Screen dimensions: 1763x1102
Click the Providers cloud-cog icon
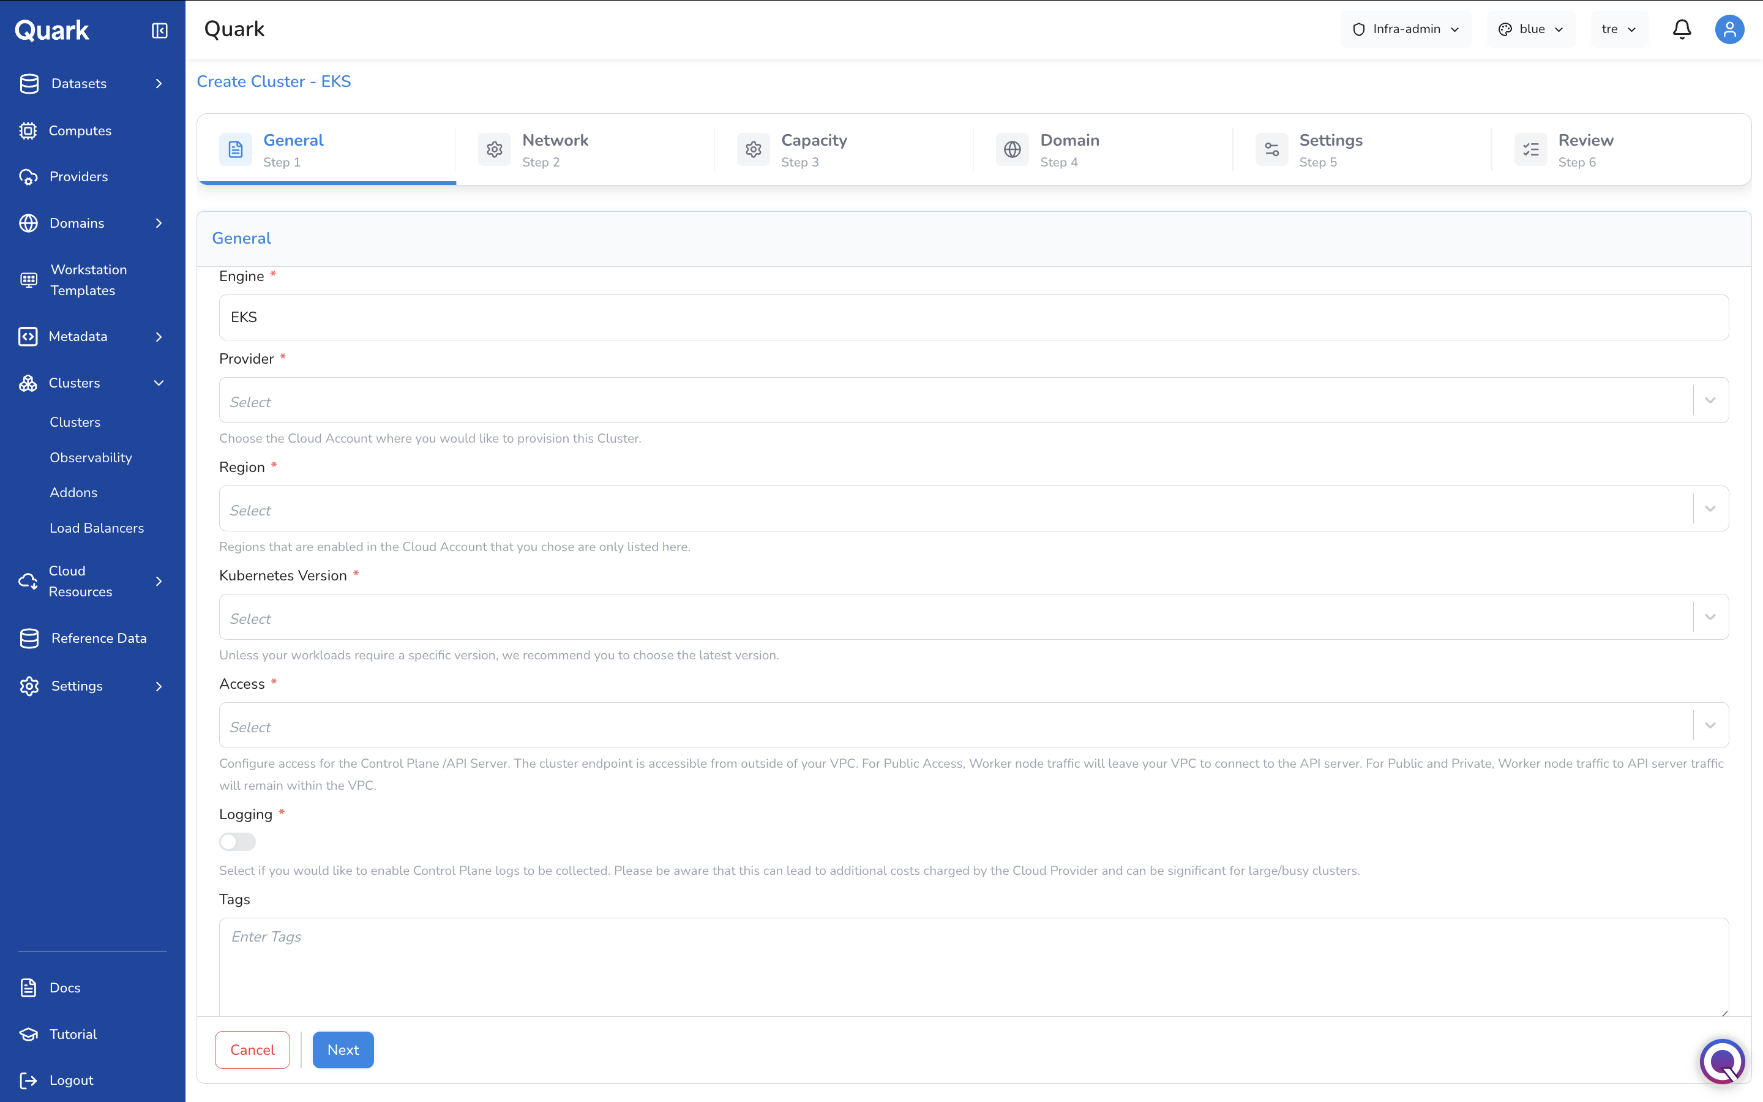tap(28, 177)
